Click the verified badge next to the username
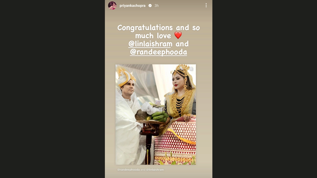Screen dimensions: 317x178 (150, 6)
